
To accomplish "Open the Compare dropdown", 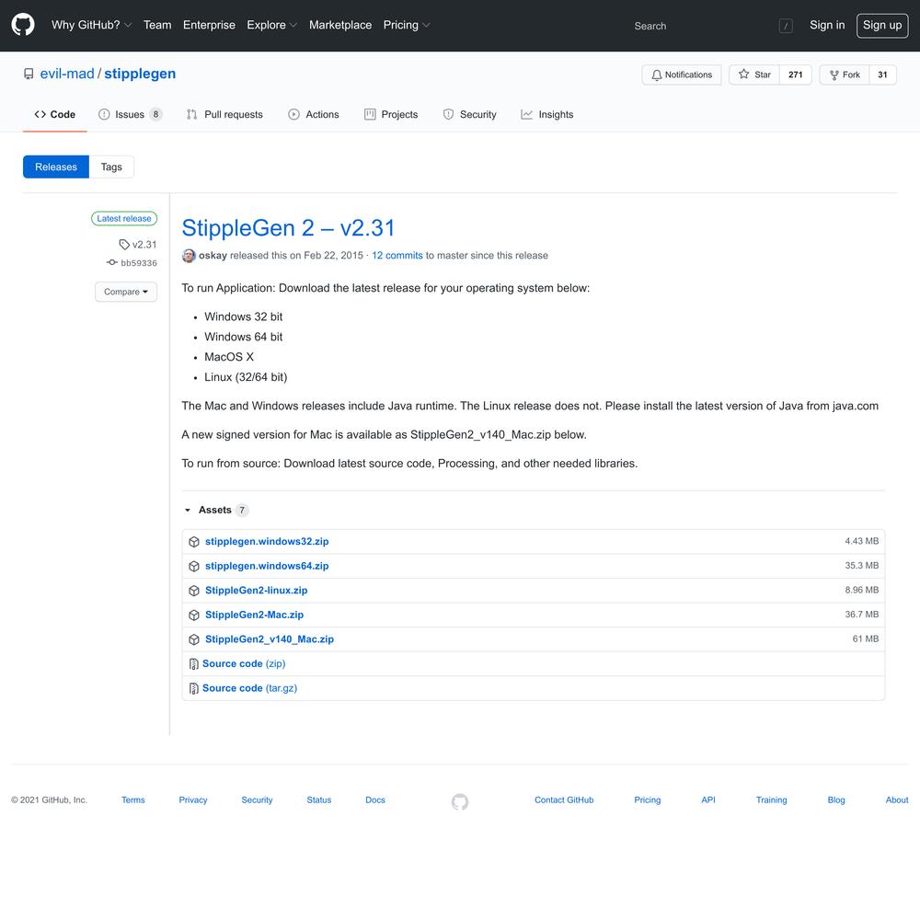I will point(125,292).
